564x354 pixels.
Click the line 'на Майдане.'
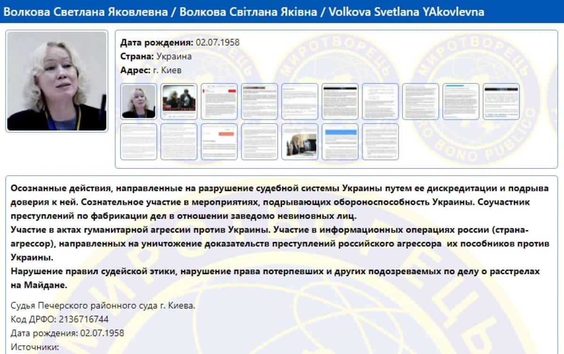pyautogui.click(x=39, y=285)
